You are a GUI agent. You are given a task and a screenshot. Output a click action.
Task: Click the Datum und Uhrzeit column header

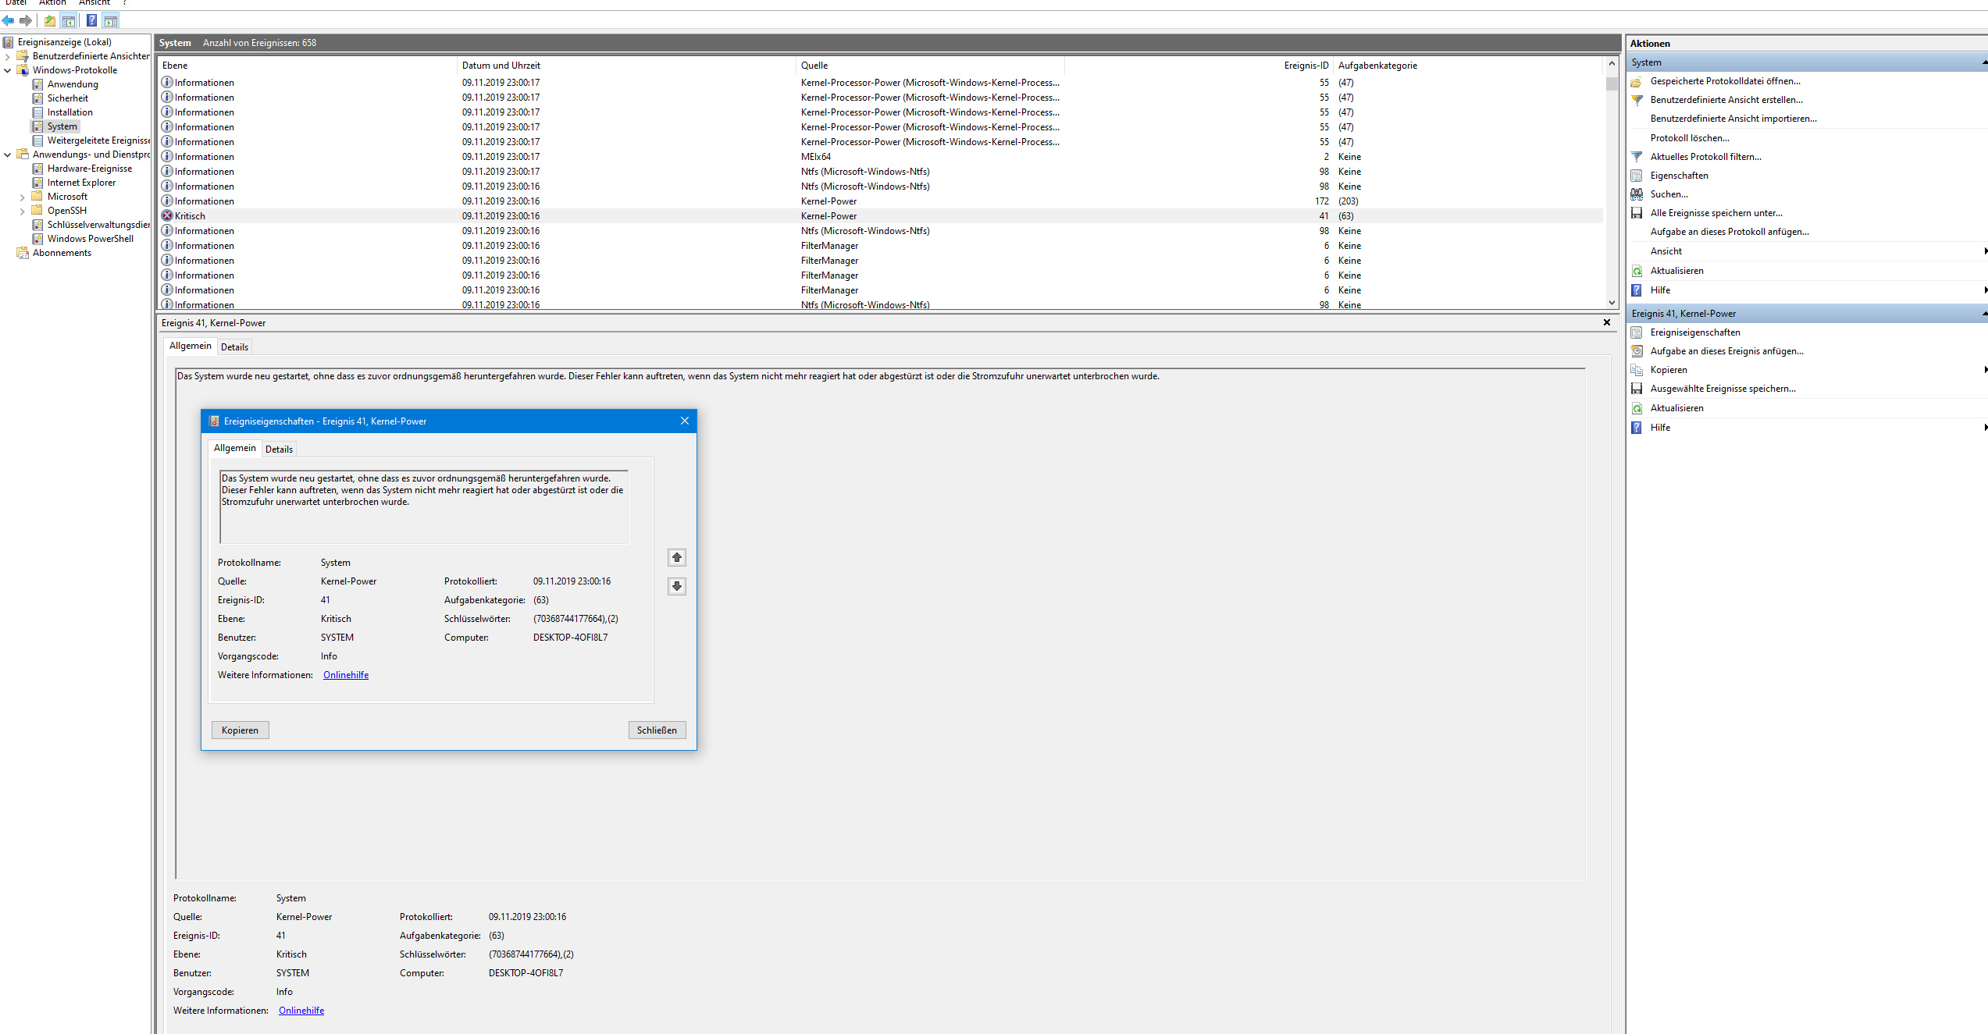click(501, 66)
